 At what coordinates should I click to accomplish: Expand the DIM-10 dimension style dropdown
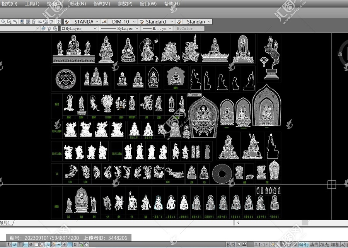[134, 22]
